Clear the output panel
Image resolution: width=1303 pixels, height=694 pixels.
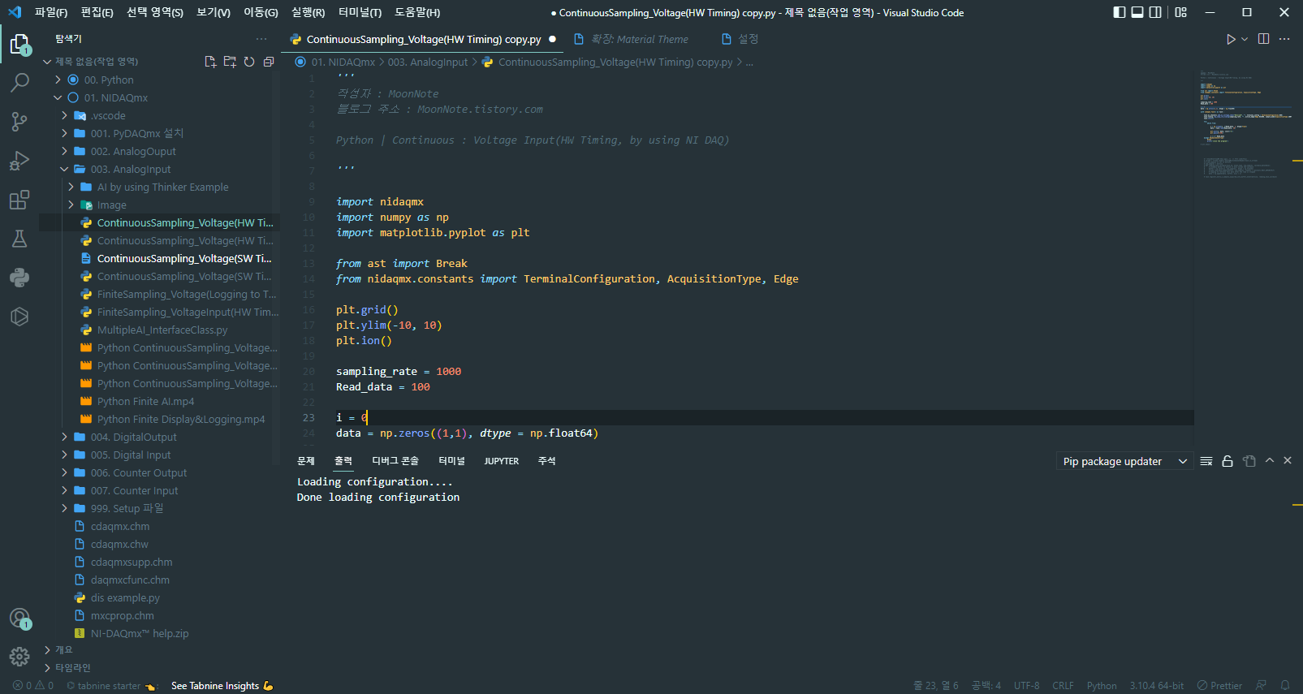click(x=1206, y=461)
